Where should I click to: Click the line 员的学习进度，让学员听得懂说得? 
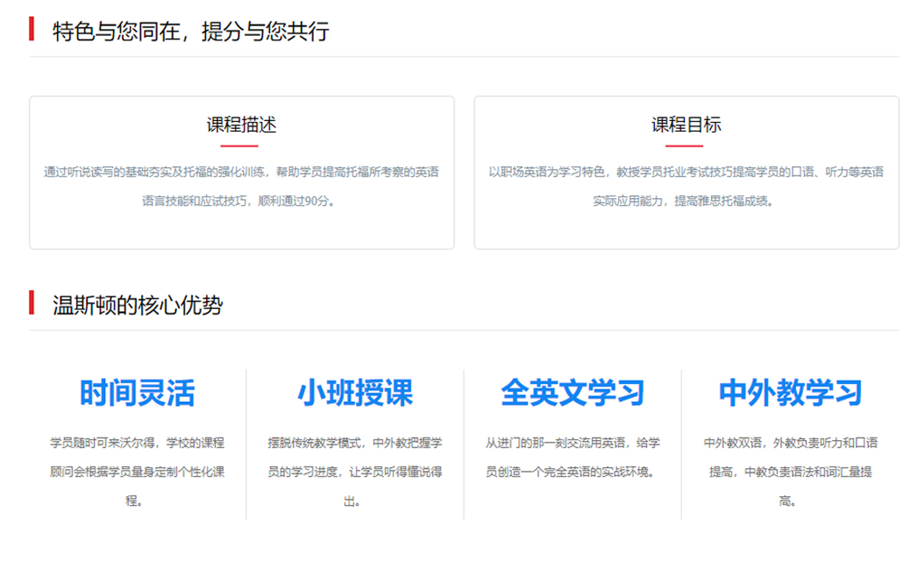[355, 473]
